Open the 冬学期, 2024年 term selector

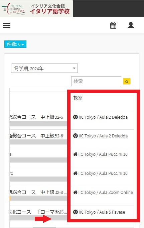pyautogui.click(x=44, y=68)
